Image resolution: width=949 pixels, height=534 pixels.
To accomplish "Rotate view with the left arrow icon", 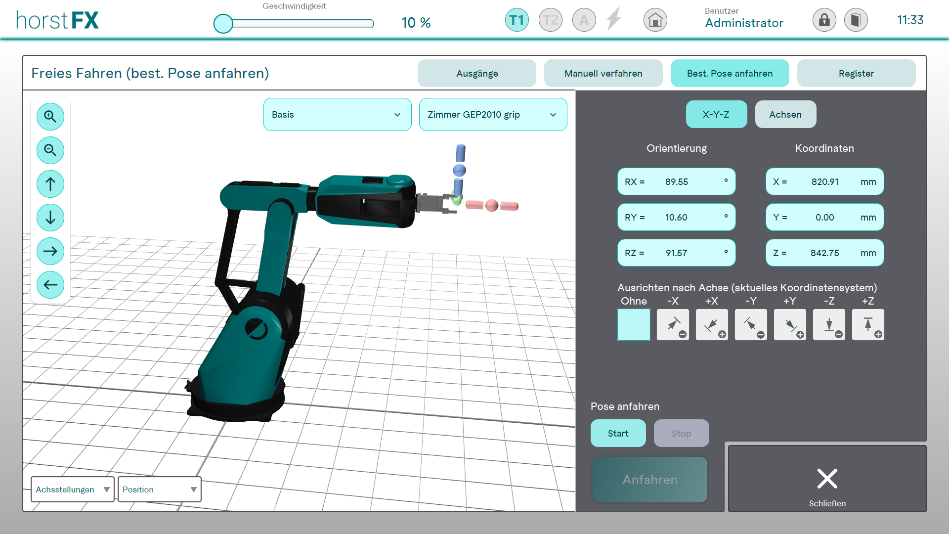I will coord(50,285).
